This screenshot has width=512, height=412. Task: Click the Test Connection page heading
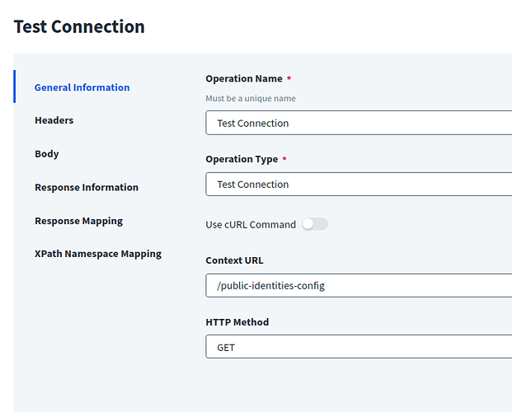(x=79, y=26)
